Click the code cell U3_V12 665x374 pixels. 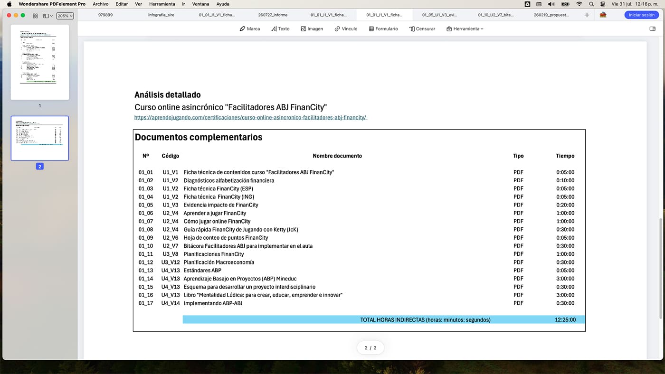tap(171, 262)
